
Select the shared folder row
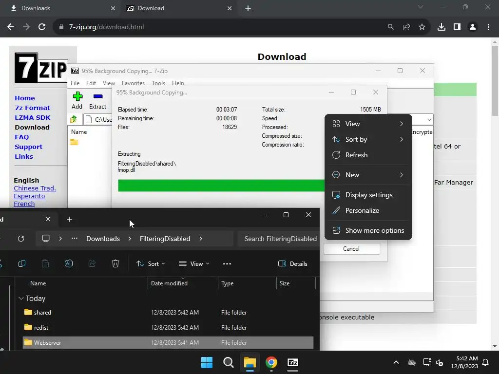(168, 312)
